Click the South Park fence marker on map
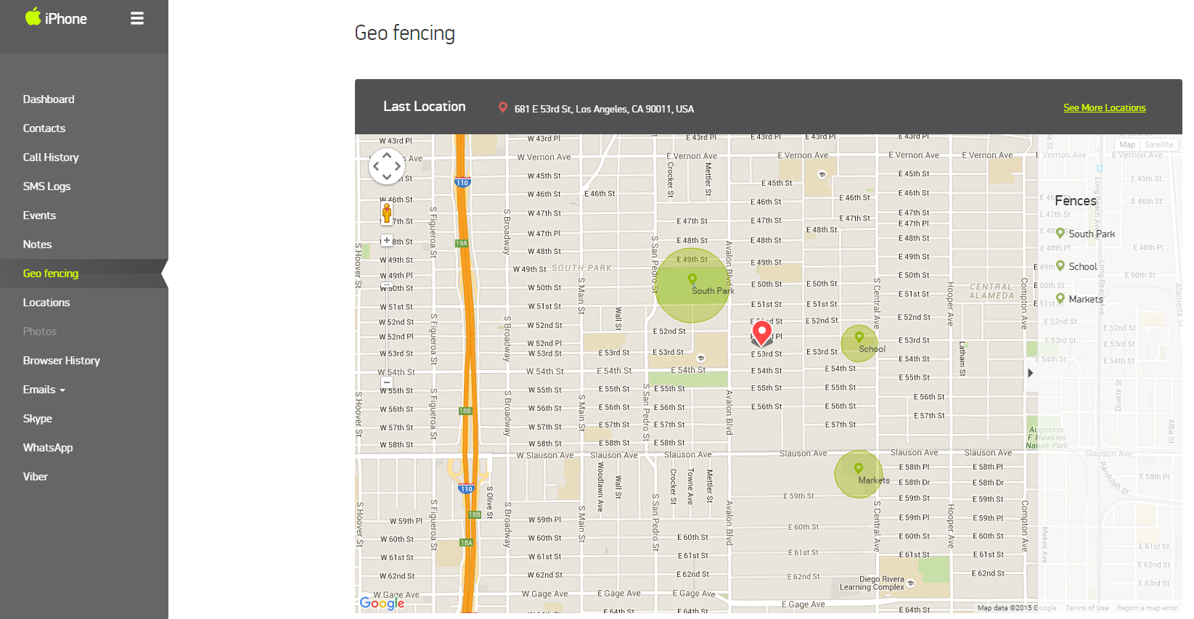 (692, 279)
